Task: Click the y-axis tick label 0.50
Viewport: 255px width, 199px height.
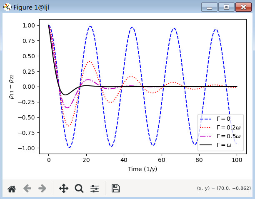Action: (29, 56)
